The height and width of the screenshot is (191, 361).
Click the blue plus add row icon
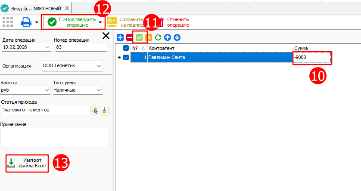120,37
